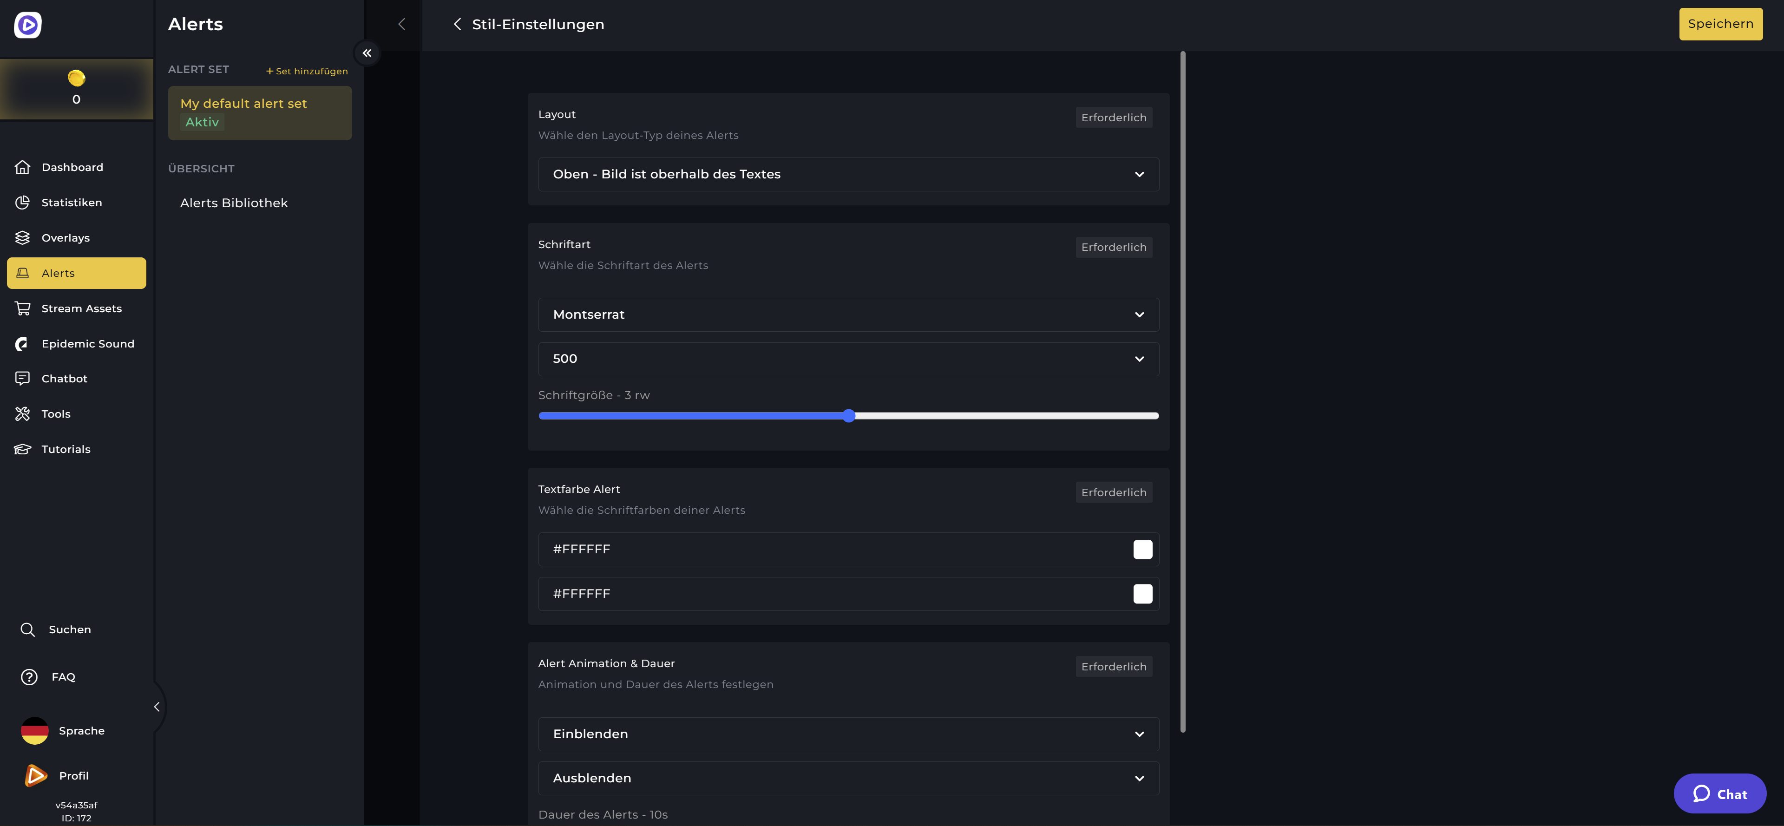The width and height of the screenshot is (1784, 826).
Task: Pick the first #FFFFFF text color swatch
Action: [x=1143, y=549]
